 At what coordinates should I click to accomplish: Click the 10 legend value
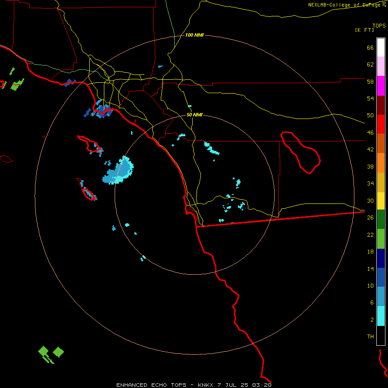[x=370, y=285]
